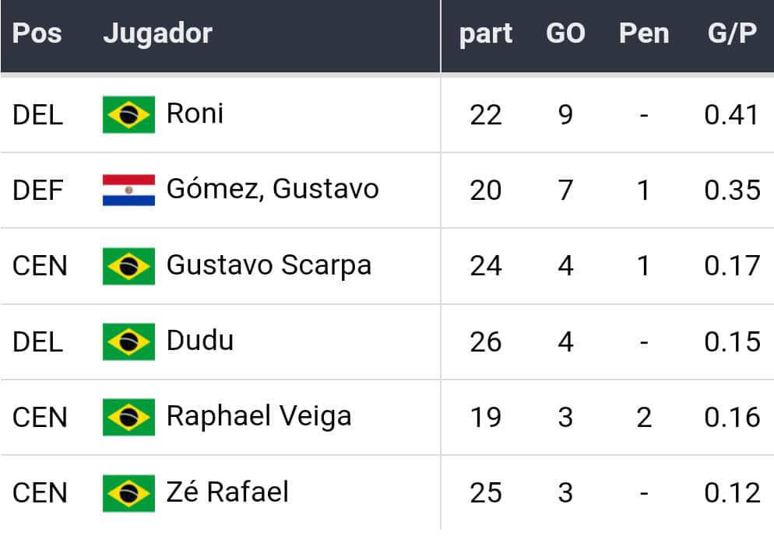Sort table by the part column header
The width and height of the screenshot is (774, 539).
pos(486,34)
